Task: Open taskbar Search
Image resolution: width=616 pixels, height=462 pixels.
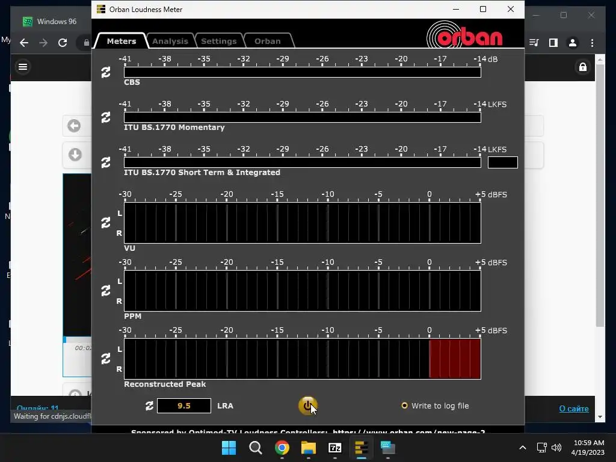Action: [255, 448]
